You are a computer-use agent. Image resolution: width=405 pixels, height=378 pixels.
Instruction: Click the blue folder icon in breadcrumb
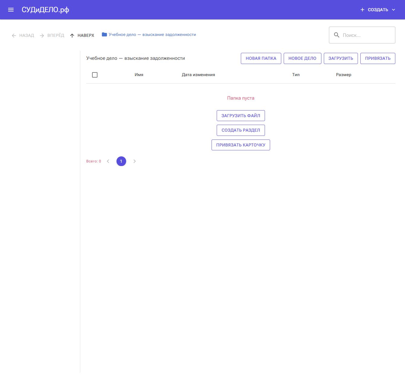coord(104,35)
